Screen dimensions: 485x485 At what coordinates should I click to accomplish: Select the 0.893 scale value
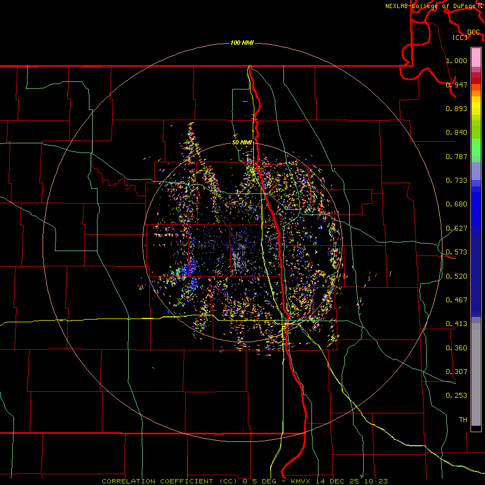click(x=456, y=108)
